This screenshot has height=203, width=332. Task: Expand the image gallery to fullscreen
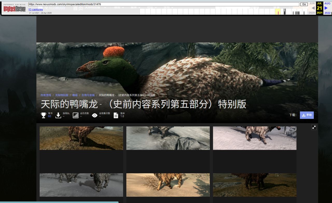click(314, 127)
